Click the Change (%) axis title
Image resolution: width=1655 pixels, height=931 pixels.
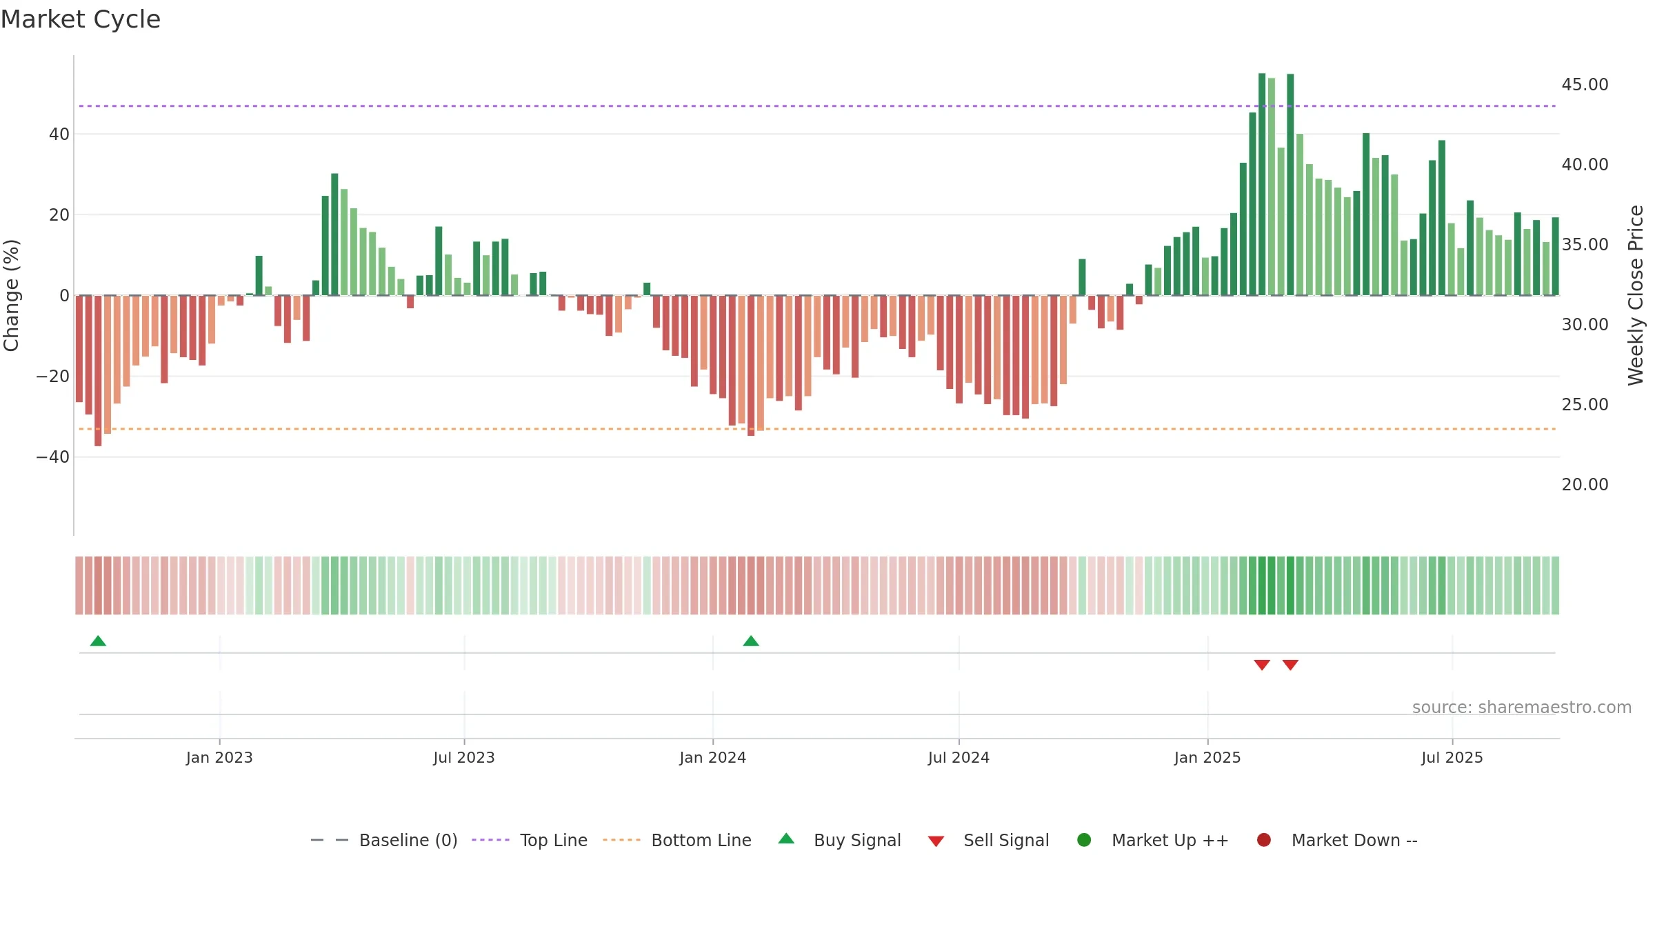pyautogui.click(x=11, y=295)
